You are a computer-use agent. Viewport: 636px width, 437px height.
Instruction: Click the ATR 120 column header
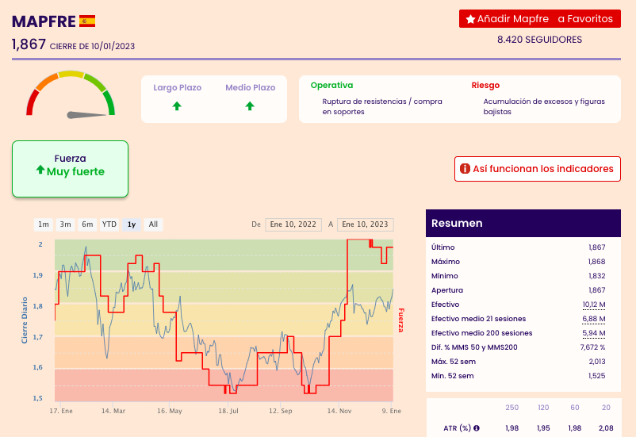(543, 408)
